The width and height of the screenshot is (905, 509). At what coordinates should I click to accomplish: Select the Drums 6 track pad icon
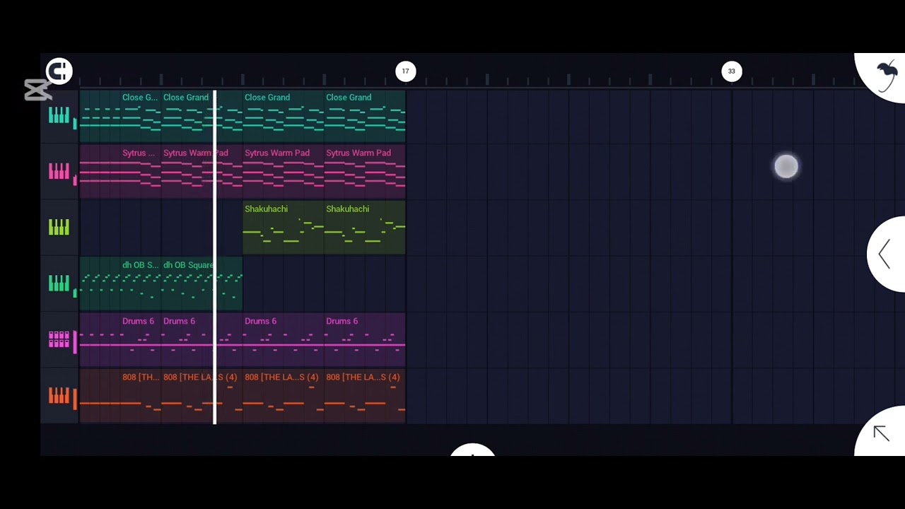pyautogui.click(x=59, y=339)
